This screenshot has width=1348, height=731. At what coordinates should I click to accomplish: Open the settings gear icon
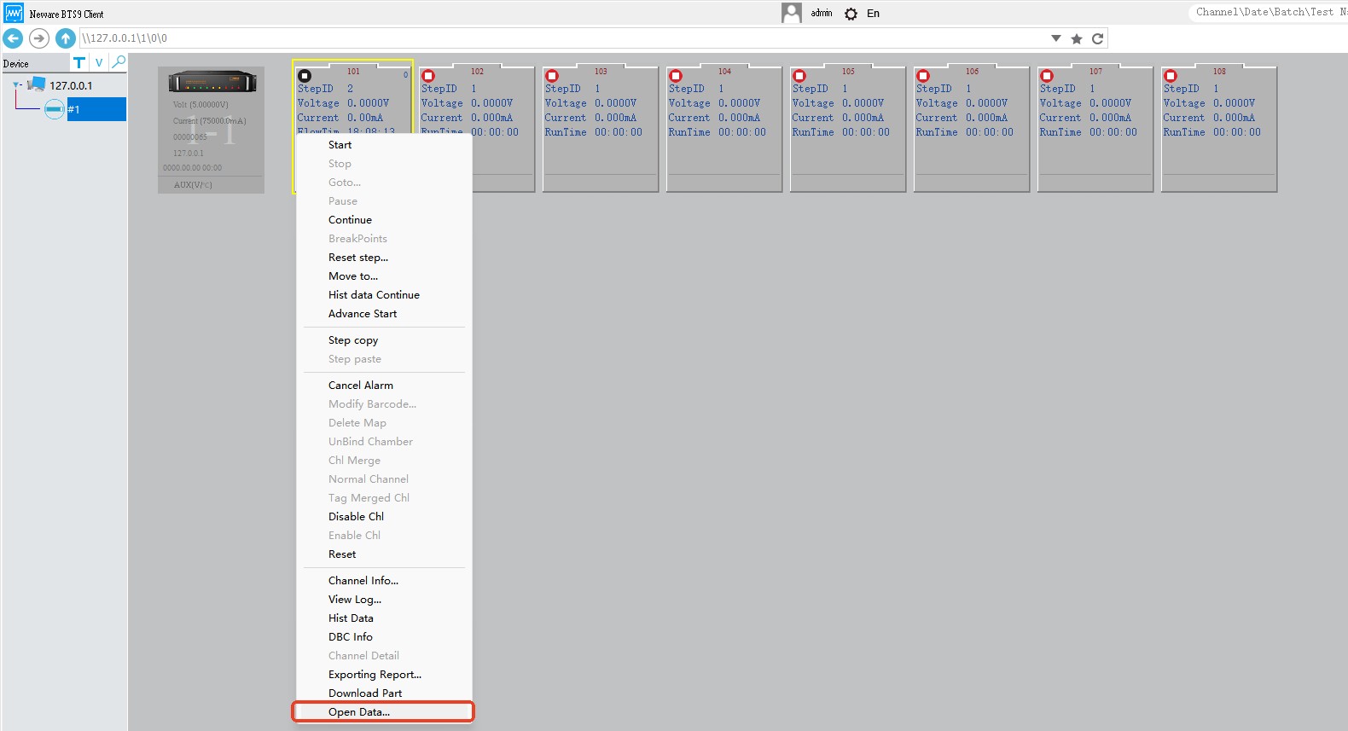(x=851, y=14)
